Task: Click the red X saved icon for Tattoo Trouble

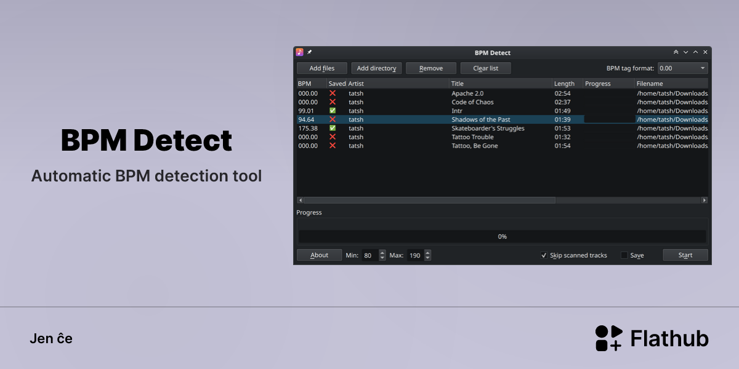Action: coord(333,137)
